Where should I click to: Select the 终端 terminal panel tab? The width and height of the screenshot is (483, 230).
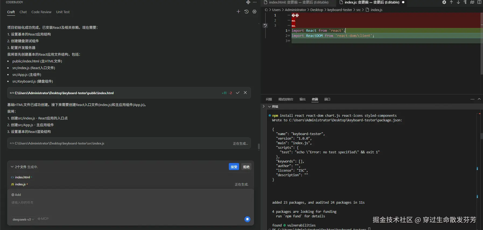(315, 99)
